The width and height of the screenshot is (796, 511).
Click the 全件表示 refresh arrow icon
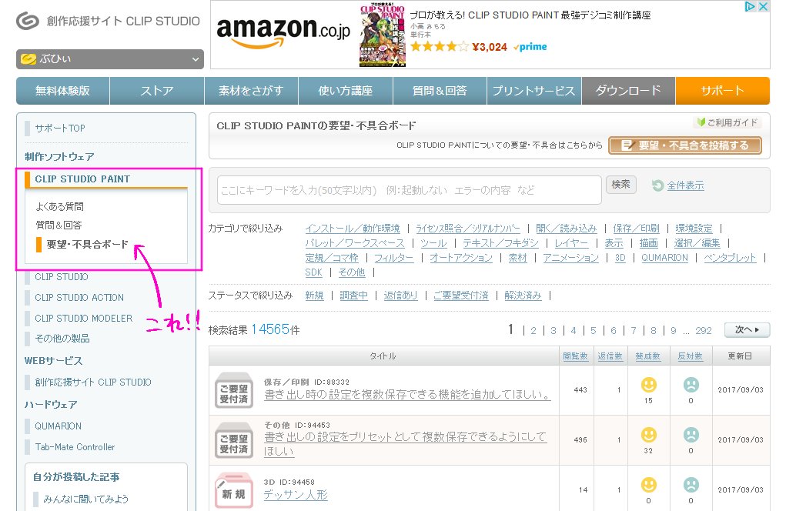click(x=658, y=185)
